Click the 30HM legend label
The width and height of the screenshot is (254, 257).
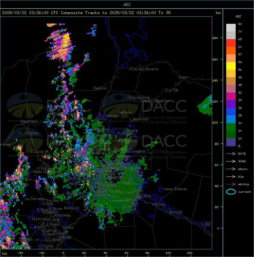242,161
